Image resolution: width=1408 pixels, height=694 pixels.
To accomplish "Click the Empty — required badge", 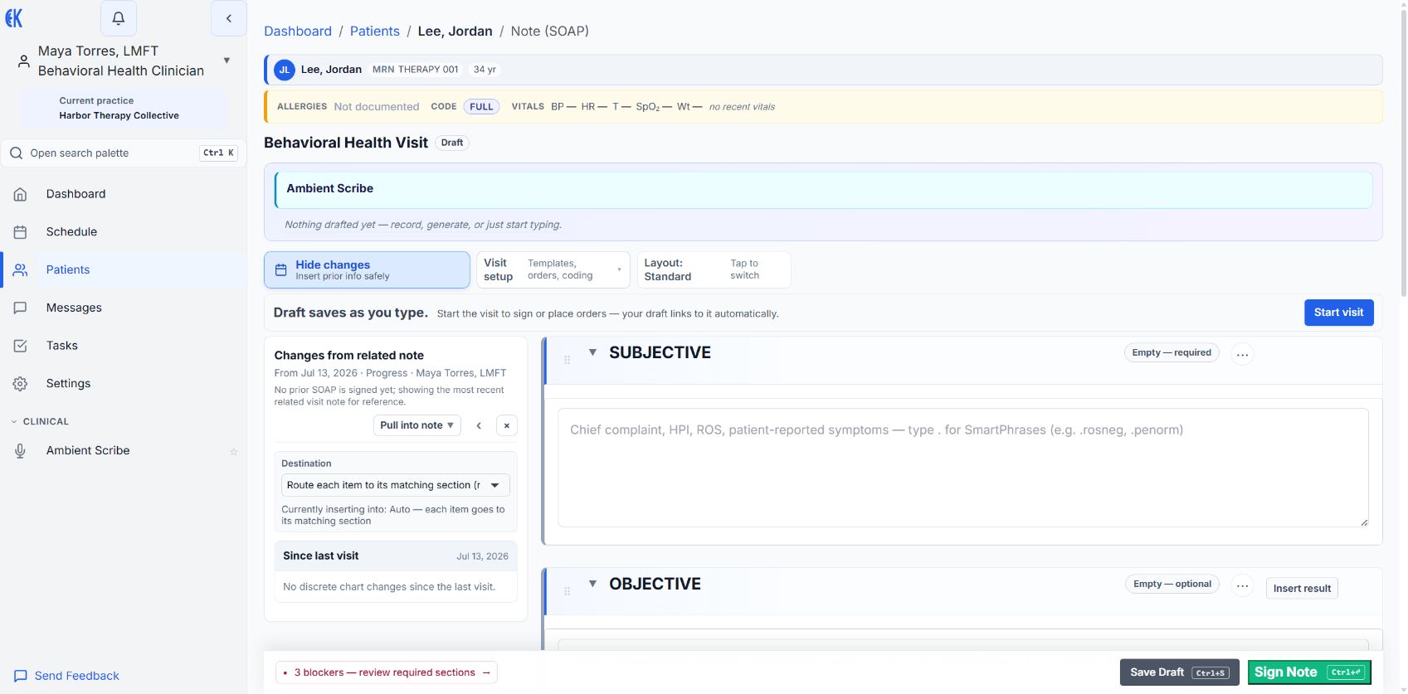I will point(1172,353).
